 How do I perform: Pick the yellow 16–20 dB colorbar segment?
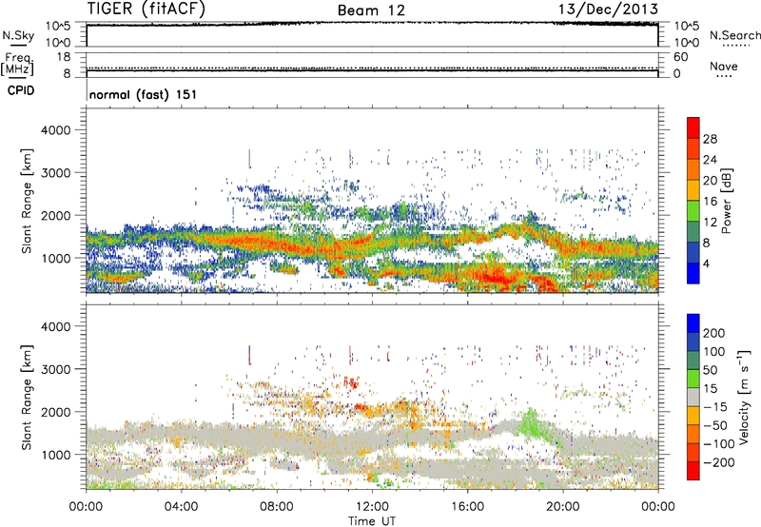(693, 190)
